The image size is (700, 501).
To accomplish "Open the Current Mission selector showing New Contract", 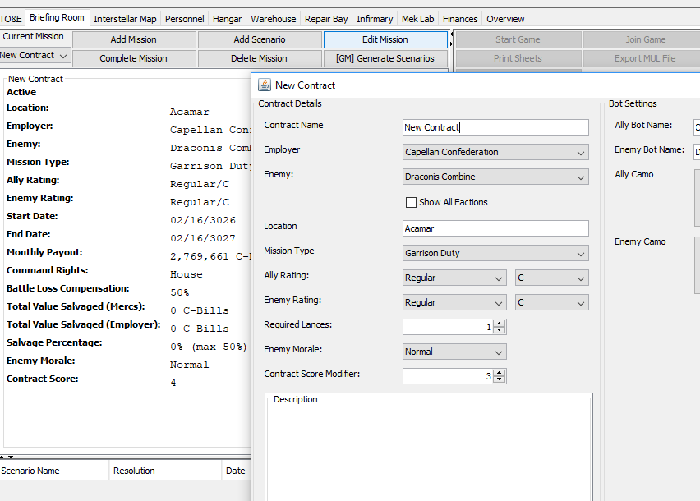I will tap(35, 55).
